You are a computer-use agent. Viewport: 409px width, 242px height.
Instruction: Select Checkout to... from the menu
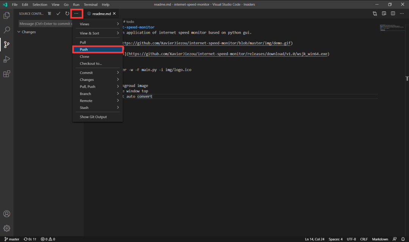coord(98,64)
